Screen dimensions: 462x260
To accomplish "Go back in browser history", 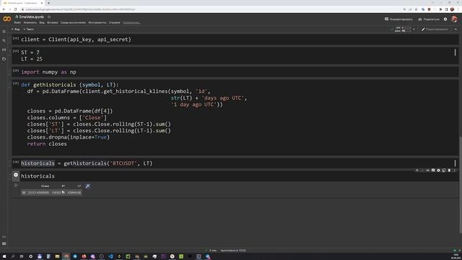I will 4,9.
